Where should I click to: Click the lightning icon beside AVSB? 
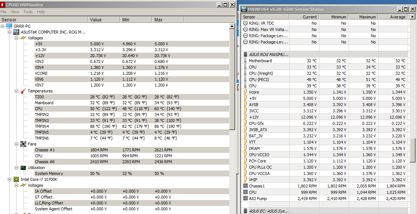pyautogui.click(x=245, y=104)
